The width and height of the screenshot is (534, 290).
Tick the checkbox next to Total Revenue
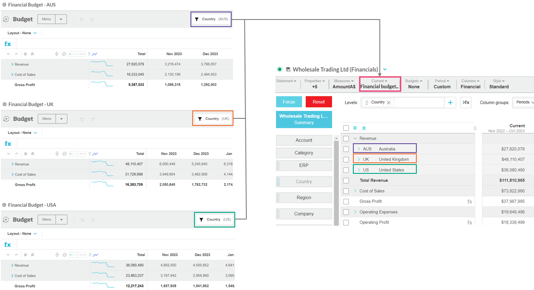[x=346, y=180]
